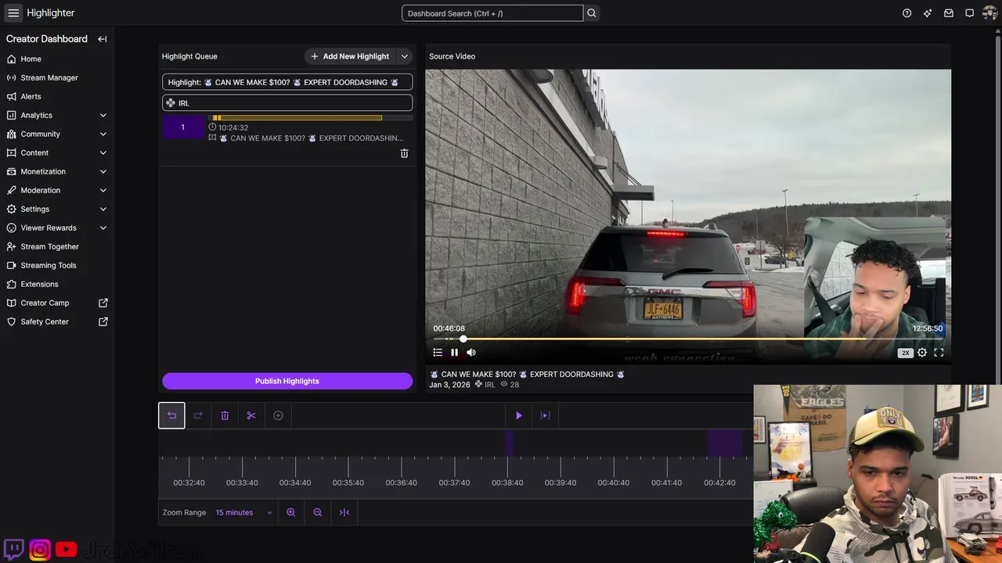Delete selected segment in timeline toolbar
The height and width of the screenshot is (563, 1002).
pos(225,415)
